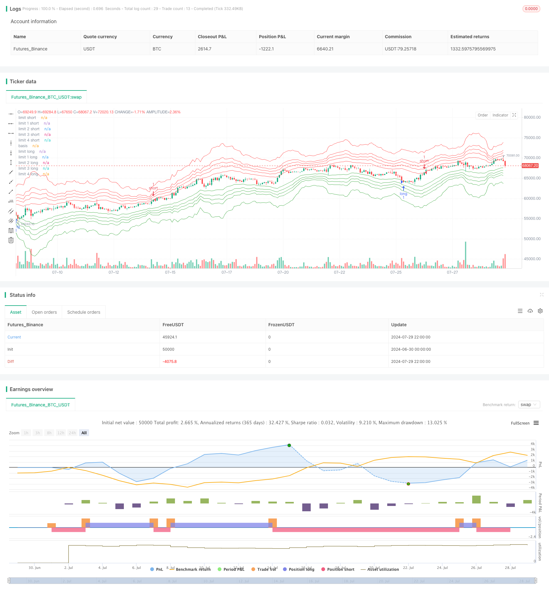Viewport: 549px width, 593px height.
Task: Select the vertical segment drawing tool
Action: point(11,162)
